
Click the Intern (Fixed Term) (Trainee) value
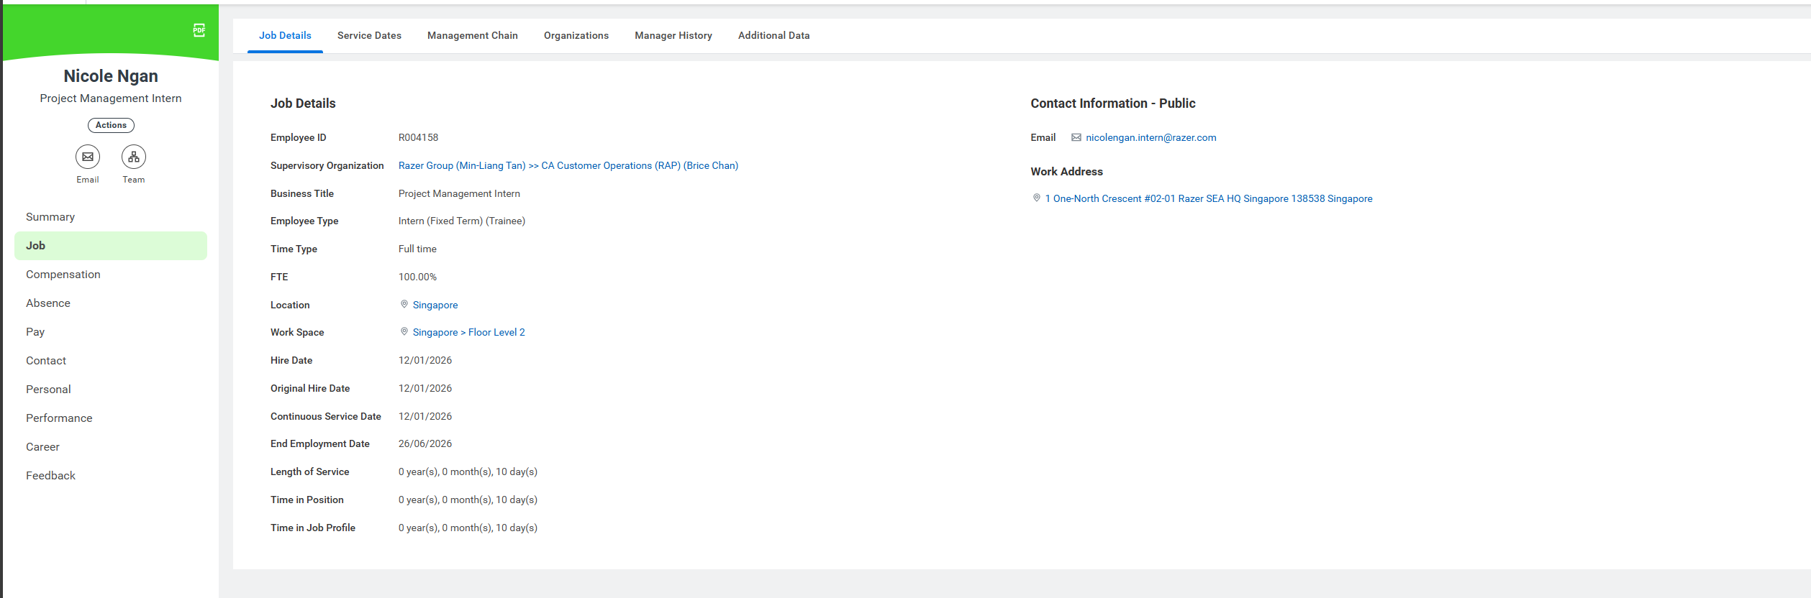pyautogui.click(x=462, y=221)
